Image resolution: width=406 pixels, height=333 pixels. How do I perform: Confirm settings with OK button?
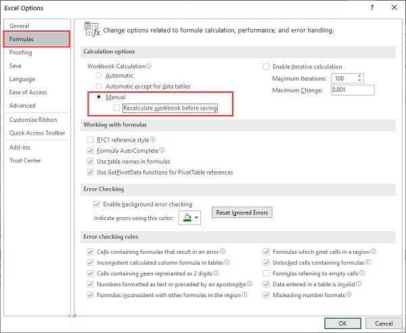point(342,323)
